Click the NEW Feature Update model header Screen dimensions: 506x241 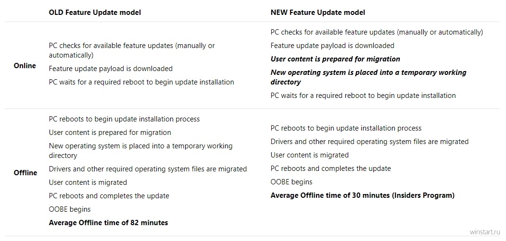318,12
